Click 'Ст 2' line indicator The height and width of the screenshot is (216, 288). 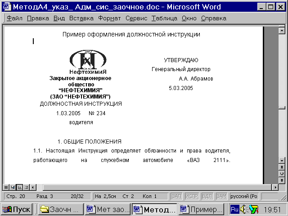tap(128, 196)
